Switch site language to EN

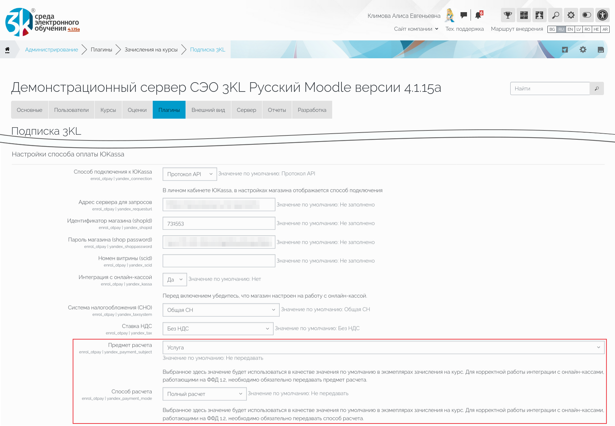(x=570, y=29)
